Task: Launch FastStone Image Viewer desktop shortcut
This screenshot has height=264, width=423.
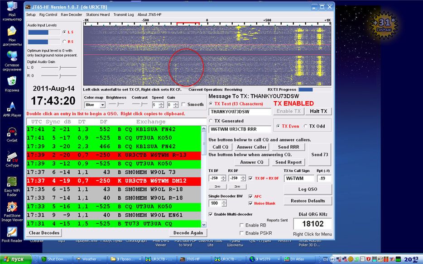Action: [12, 207]
